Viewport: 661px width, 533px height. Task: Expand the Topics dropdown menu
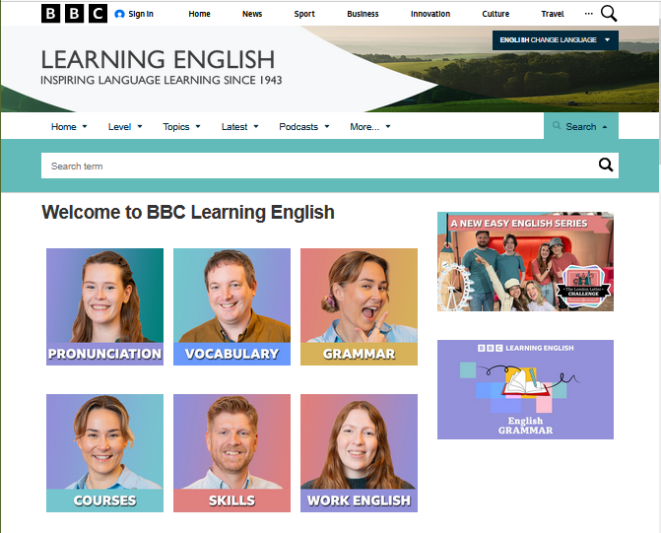181,126
